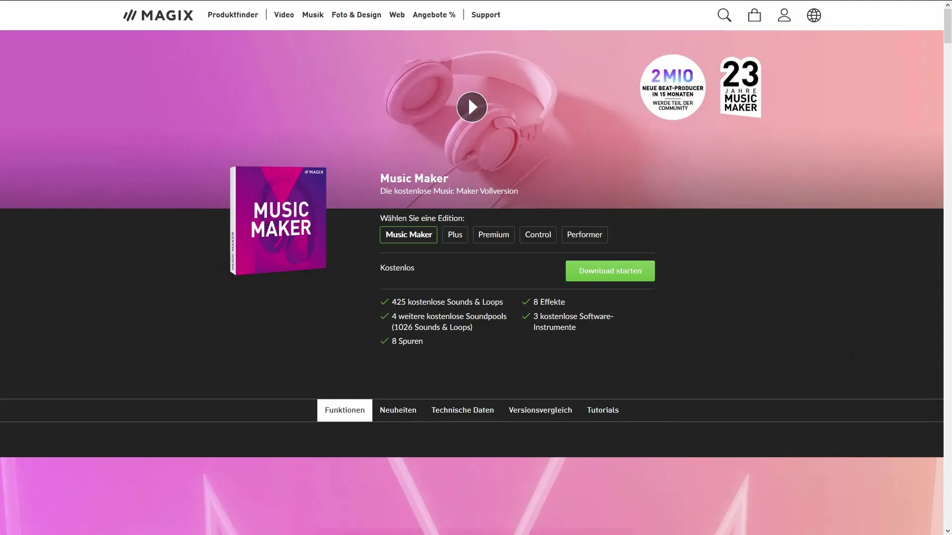
Task: Click the Download starten button
Action: coord(610,271)
